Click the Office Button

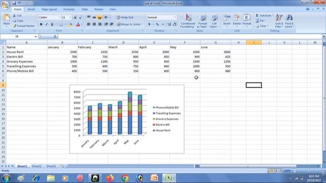click(5, 5)
